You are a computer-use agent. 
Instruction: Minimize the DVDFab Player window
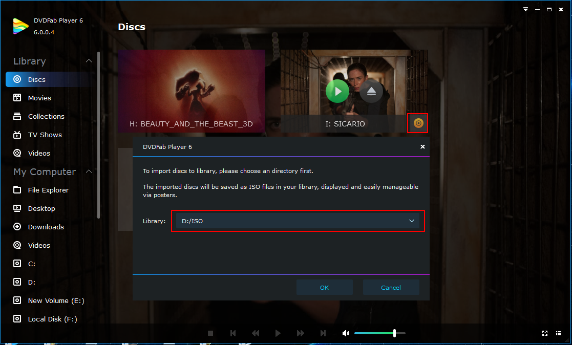pyautogui.click(x=537, y=10)
